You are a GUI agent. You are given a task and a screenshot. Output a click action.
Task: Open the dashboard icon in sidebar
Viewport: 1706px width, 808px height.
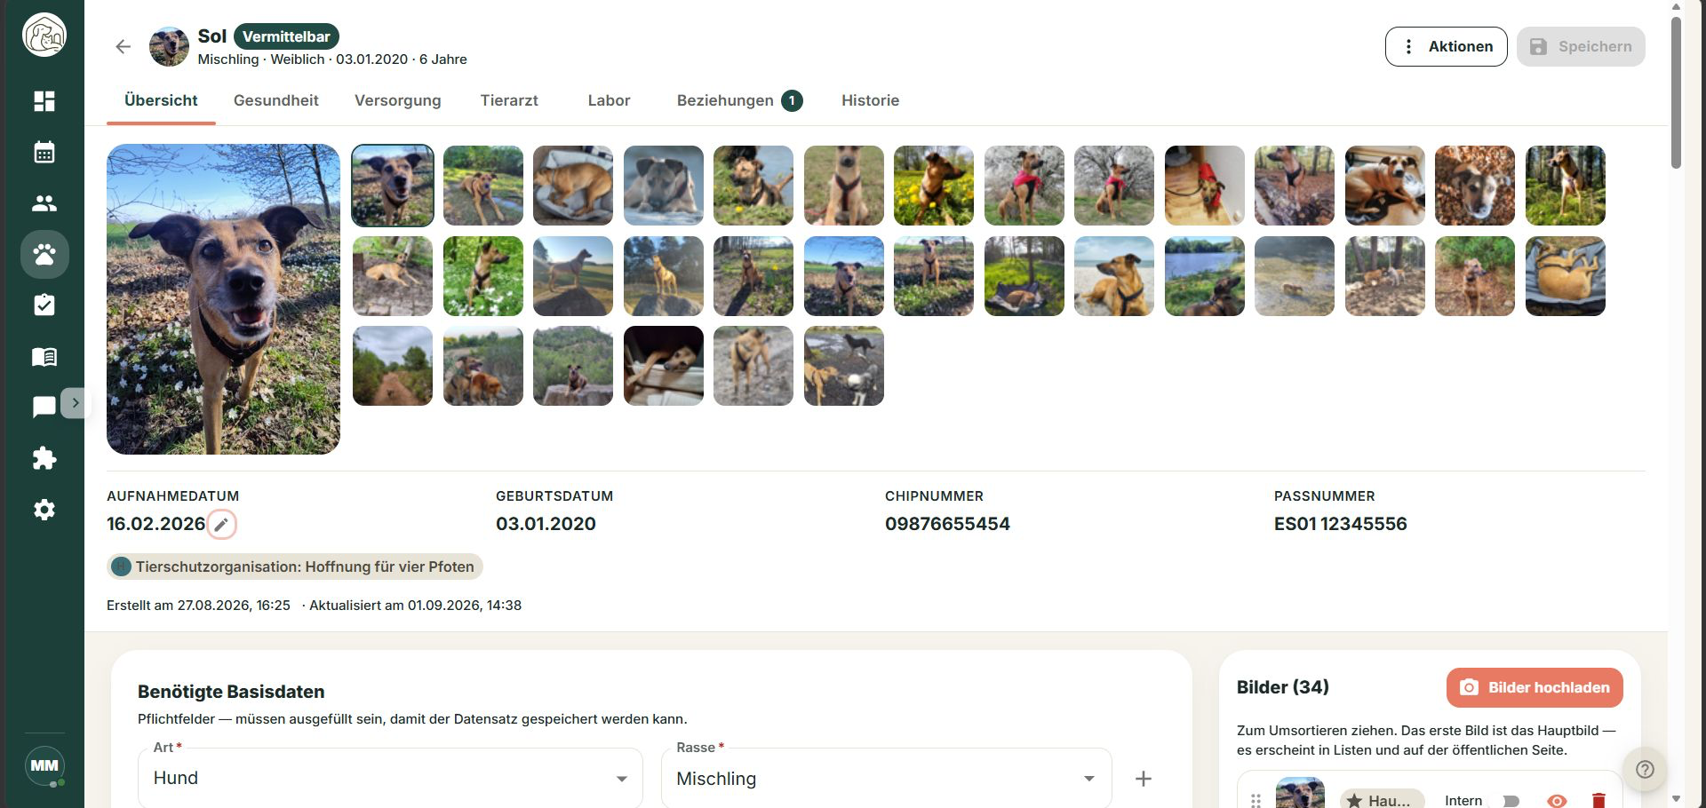pos(44,100)
